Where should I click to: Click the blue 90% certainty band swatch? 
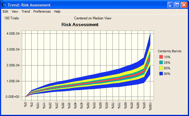point(161,74)
